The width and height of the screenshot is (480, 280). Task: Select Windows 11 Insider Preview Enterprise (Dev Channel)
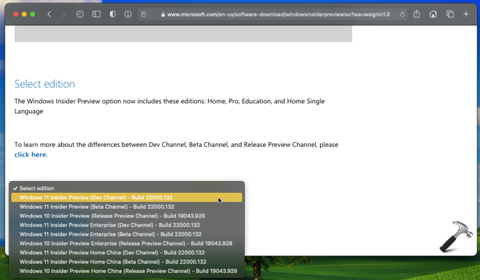pyautogui.click(x=109, y=225)
